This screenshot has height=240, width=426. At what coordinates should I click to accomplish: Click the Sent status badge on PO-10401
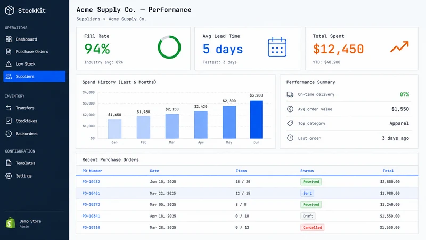pyautogui.click(x=307, y=193)
